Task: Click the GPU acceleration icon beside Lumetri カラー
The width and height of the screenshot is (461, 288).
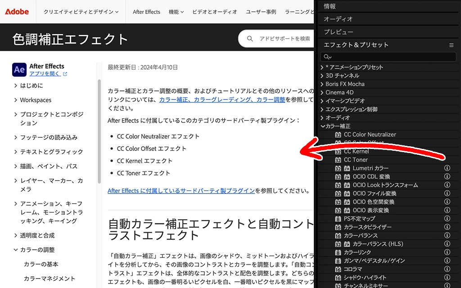Action: 347,168
